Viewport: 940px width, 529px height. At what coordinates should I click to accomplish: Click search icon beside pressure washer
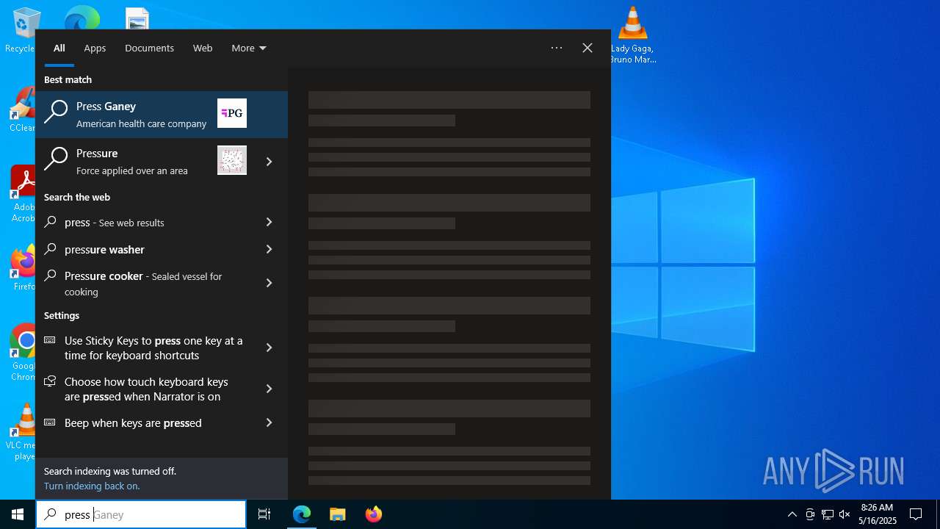(x=50, y=249)
